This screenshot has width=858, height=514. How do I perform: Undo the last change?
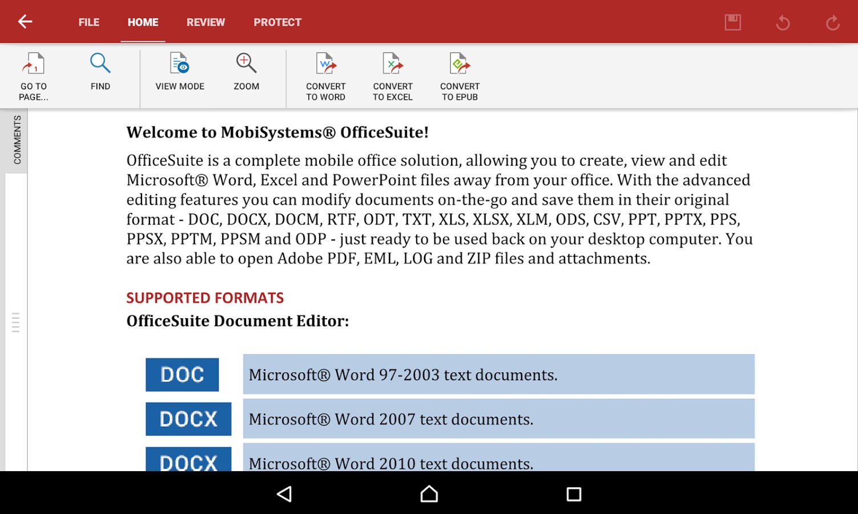click(783, 22)
